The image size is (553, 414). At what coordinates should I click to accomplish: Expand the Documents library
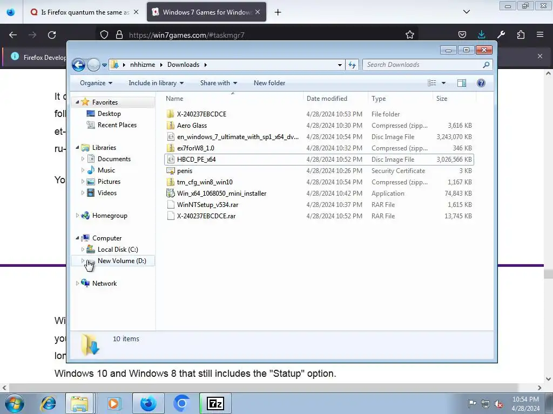coord(83,159)
